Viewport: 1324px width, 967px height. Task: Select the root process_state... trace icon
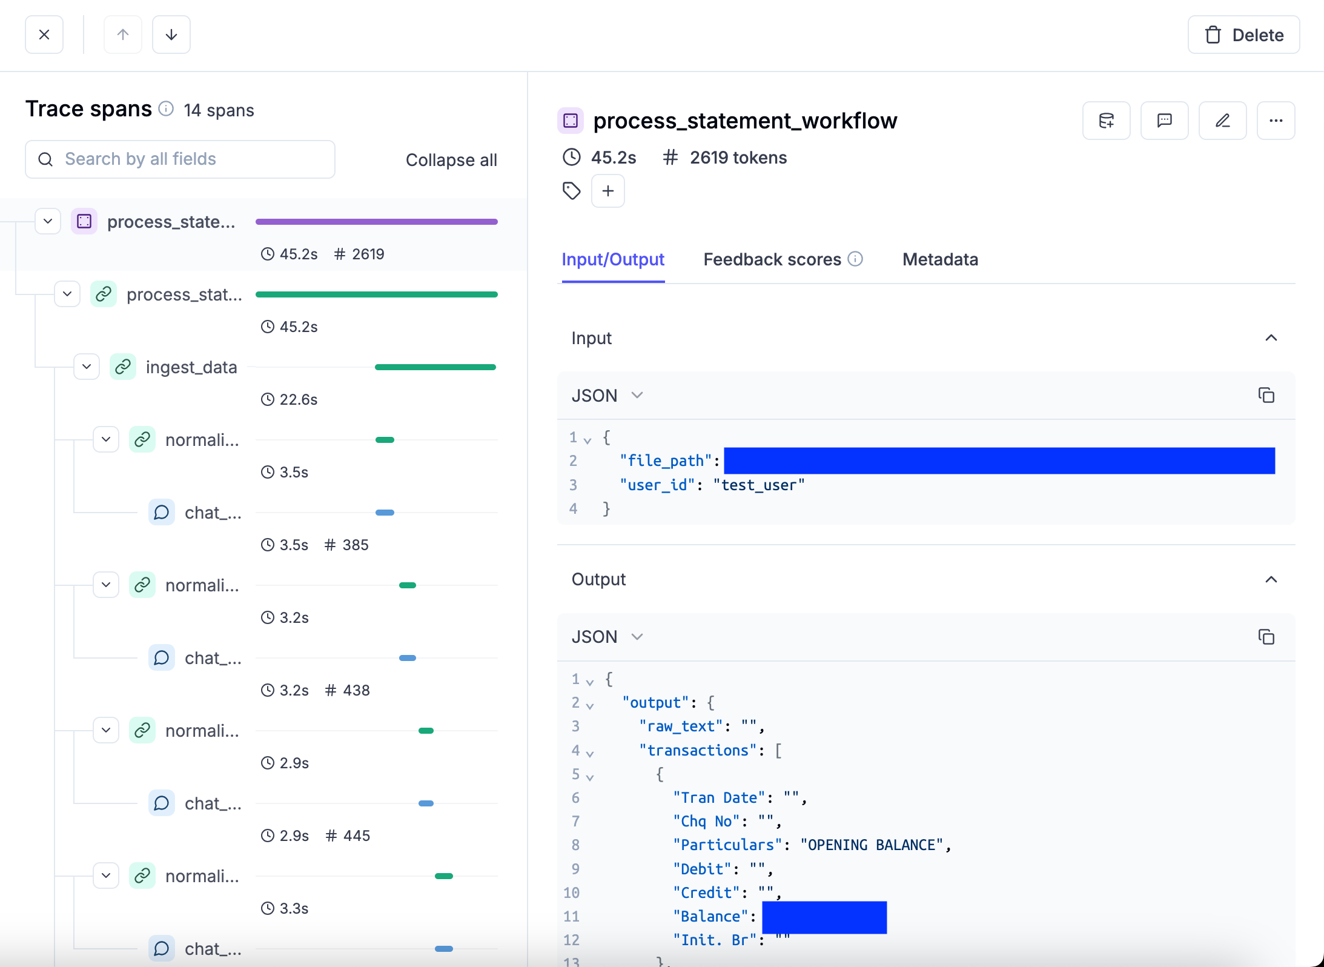(84, 221)
